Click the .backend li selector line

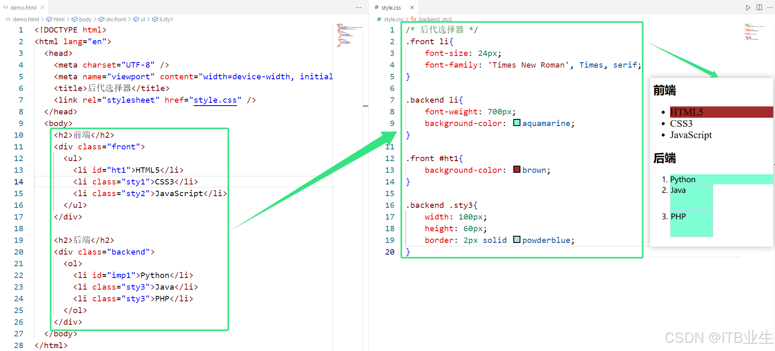click(434, 100)
